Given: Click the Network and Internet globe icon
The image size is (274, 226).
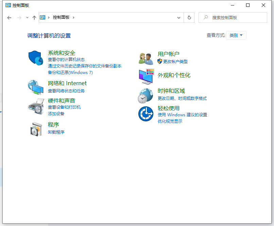Looking at the screenshot, I should (x=35, y=87).
